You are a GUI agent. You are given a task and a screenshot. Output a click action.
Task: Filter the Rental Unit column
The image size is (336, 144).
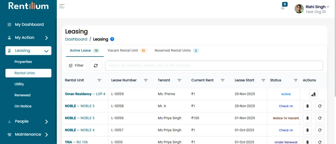99,80
